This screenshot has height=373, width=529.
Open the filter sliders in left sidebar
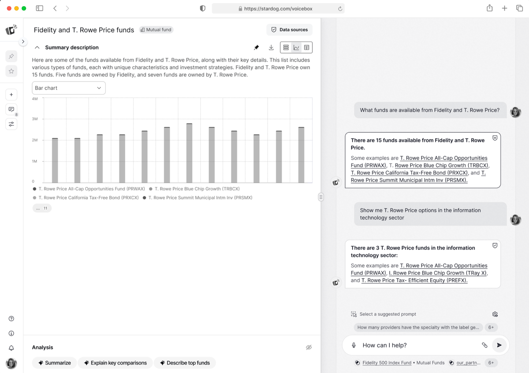coord(11,124)
